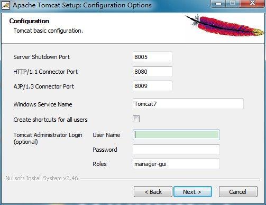Focus the administrator Password field
Image resolution: width=266 pixels, height=205 pixels.
pos(176,150)
